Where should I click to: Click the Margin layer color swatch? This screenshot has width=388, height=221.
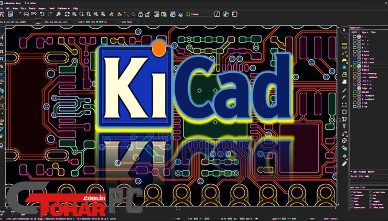pyautogui.click(x=355, y=92)
